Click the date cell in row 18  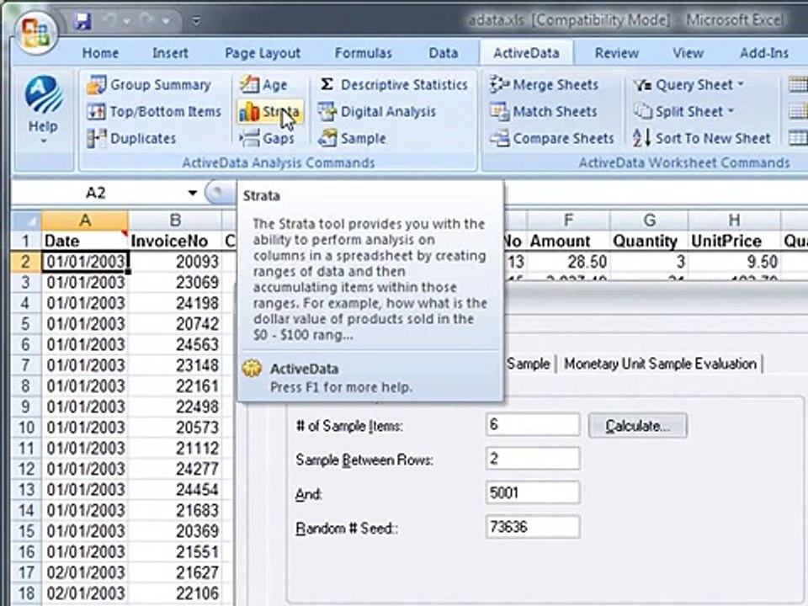point(85,593)
